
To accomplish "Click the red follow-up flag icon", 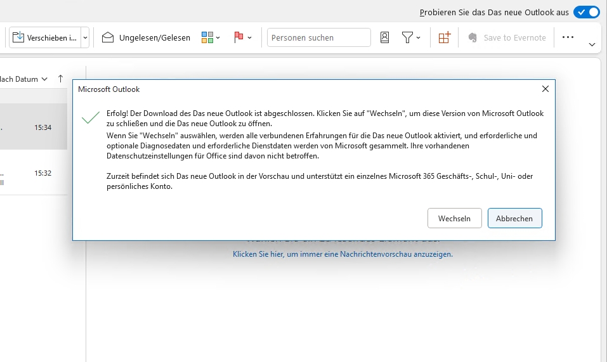I will point(238,37).
